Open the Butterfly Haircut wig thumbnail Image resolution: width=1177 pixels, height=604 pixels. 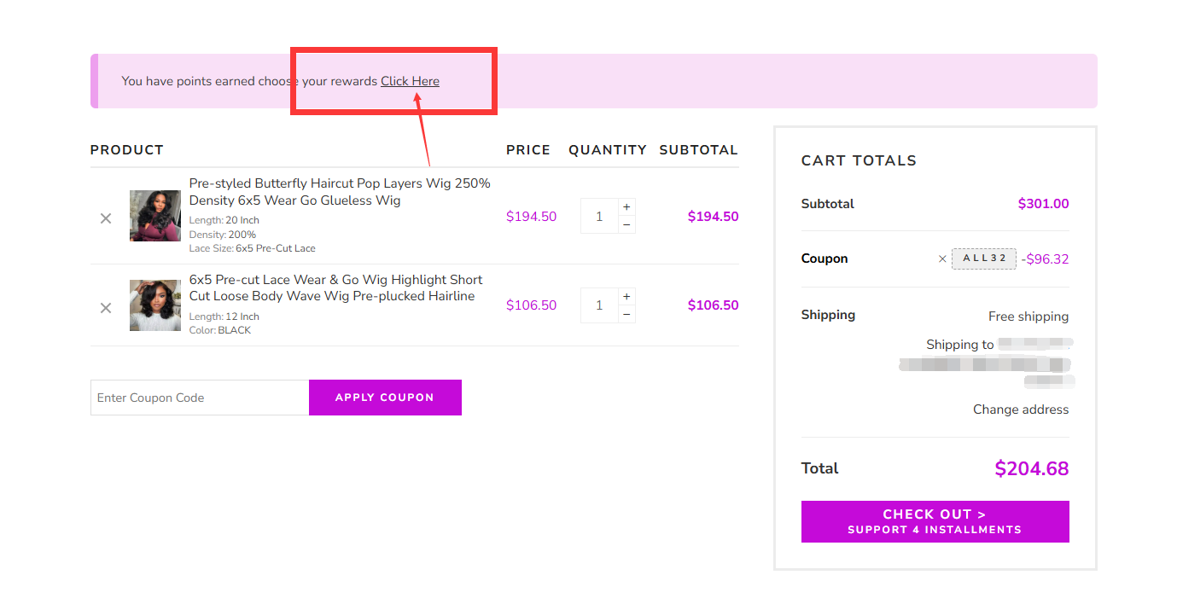tap(155, 216)
